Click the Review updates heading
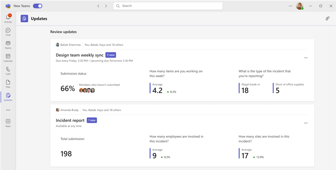This screenshot has width=336, height=170. click(63, 32)
